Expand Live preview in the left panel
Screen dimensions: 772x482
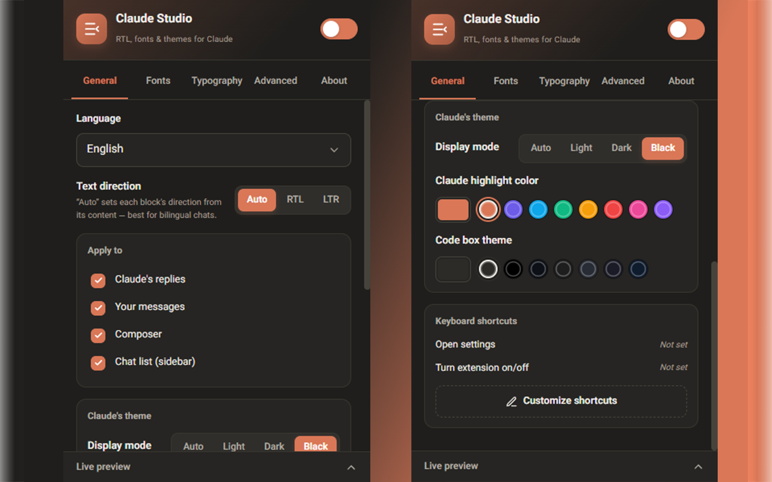217,467
